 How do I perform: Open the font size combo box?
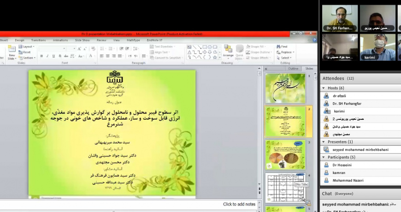coord(71,48)
